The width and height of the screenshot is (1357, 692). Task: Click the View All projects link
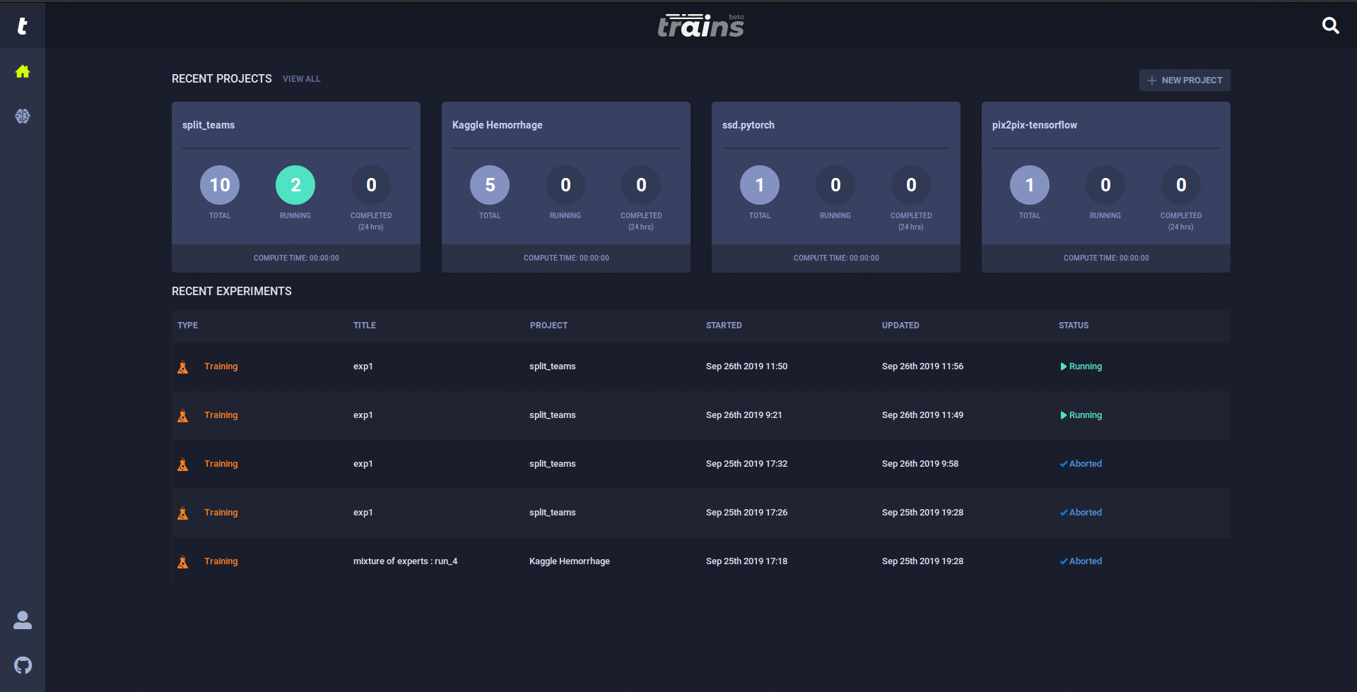(x=301, y=79)
